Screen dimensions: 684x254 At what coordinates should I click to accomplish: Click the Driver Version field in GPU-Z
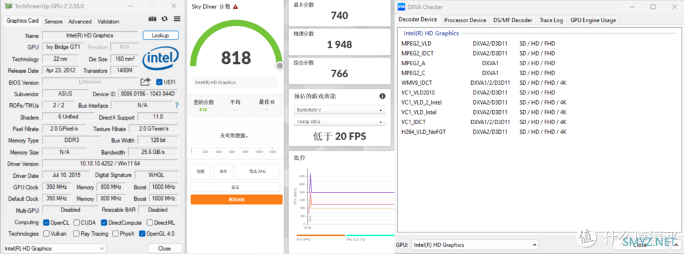(110, 163)
